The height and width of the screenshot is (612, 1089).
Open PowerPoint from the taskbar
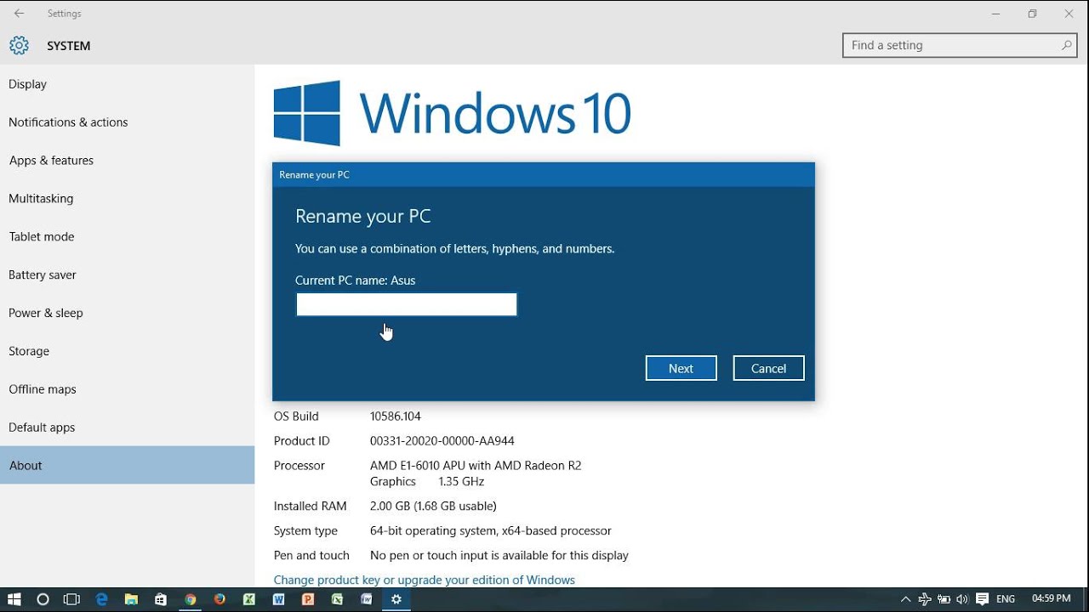308,599
